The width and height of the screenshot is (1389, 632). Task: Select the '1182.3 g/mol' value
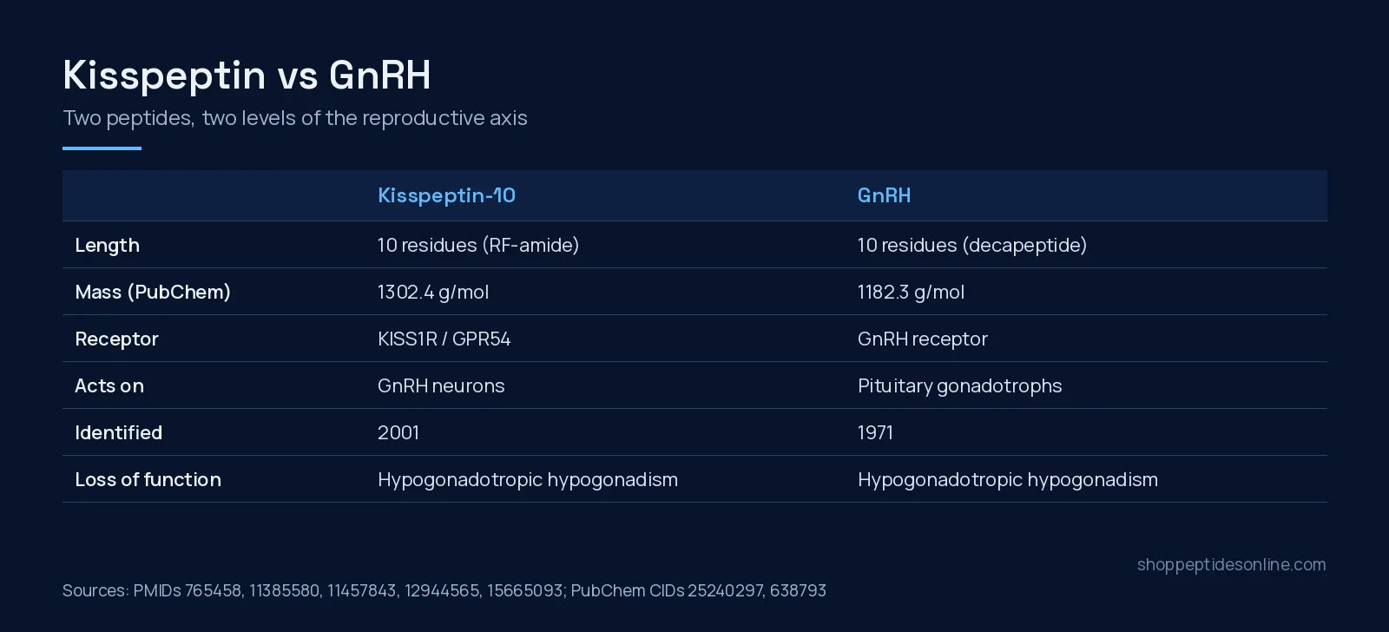click(911, 293)
